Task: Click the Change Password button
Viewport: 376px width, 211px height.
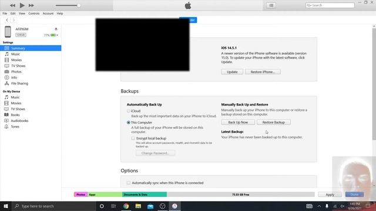Action: pyautogui.click(x=155, y=153)
